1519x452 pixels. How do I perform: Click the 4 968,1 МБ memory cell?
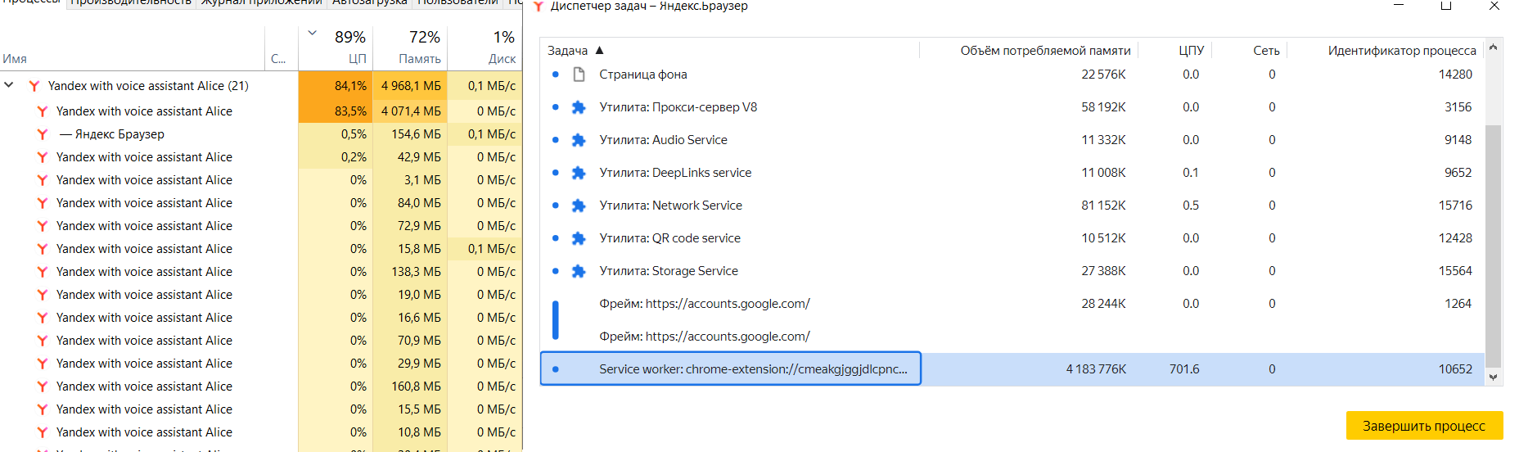click(410, 86)
